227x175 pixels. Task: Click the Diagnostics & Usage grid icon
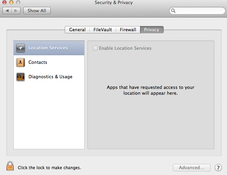click(x=21, y=77)
